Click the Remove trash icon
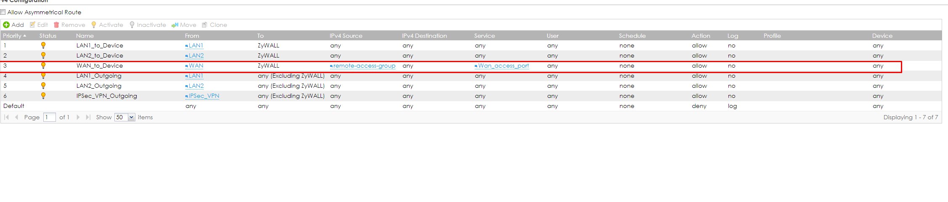This screenshot has width=948, height=202. (56, 25)
